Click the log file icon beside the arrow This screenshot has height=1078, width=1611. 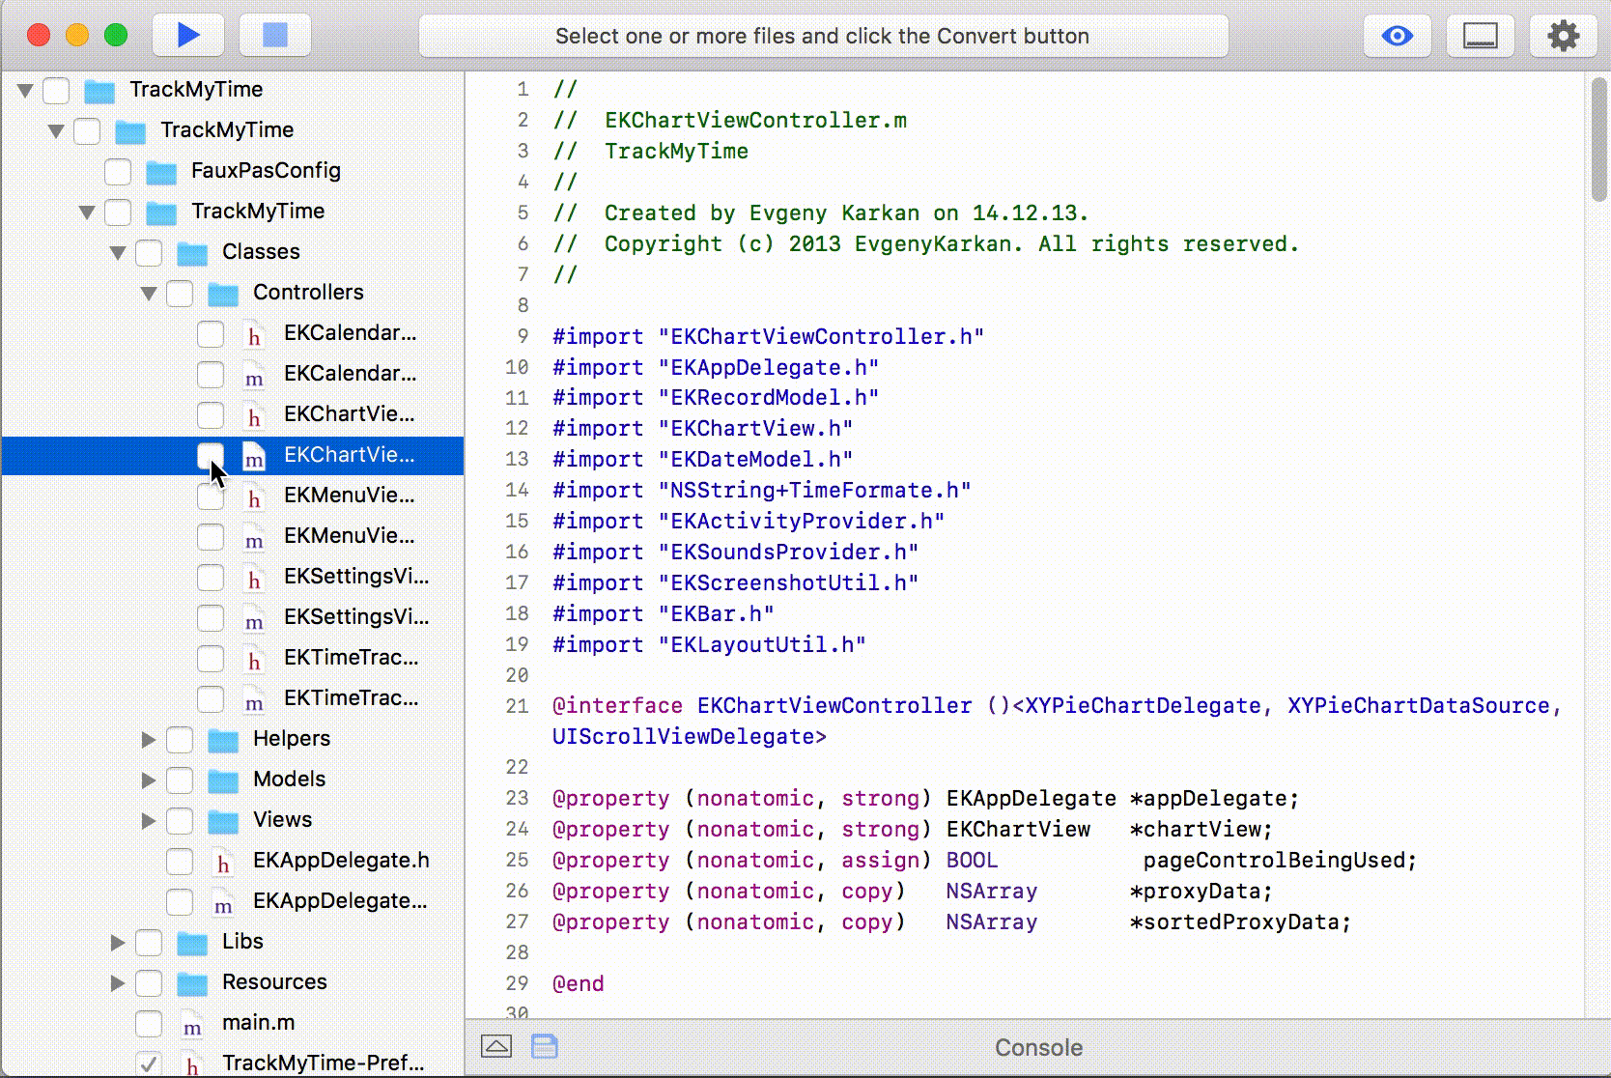click(544, 1046)
